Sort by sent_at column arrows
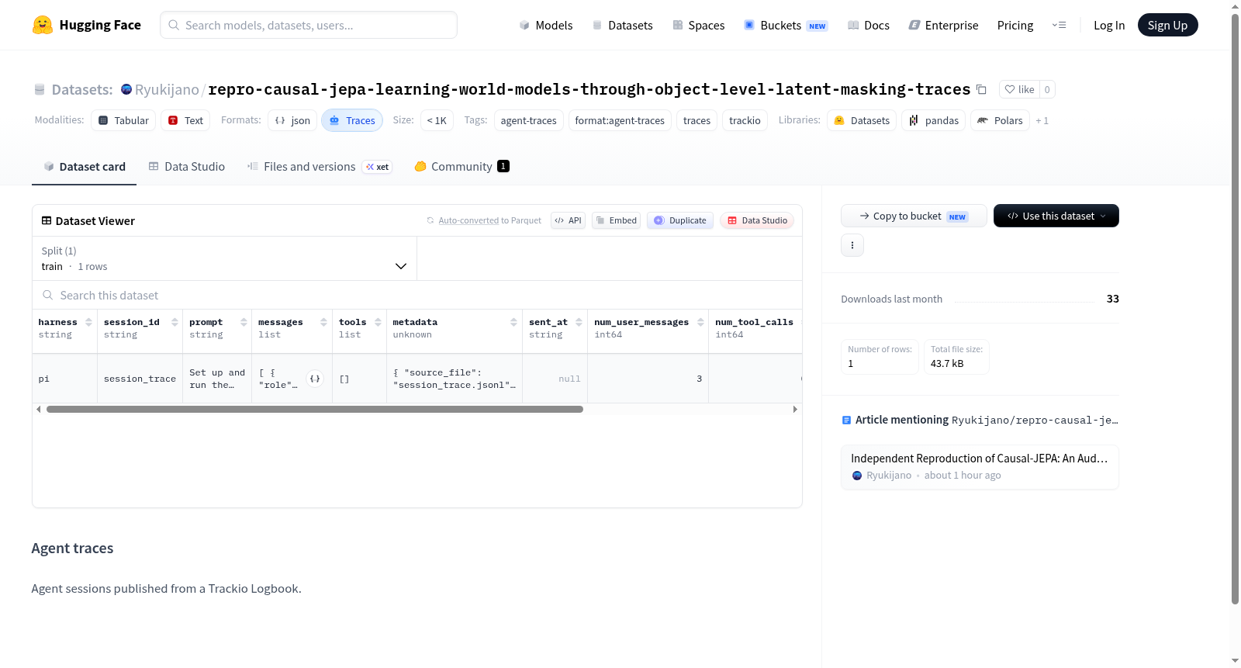The width and height of the screenshot is (1241, 668). pyautogui.click(x=579, y=322)
